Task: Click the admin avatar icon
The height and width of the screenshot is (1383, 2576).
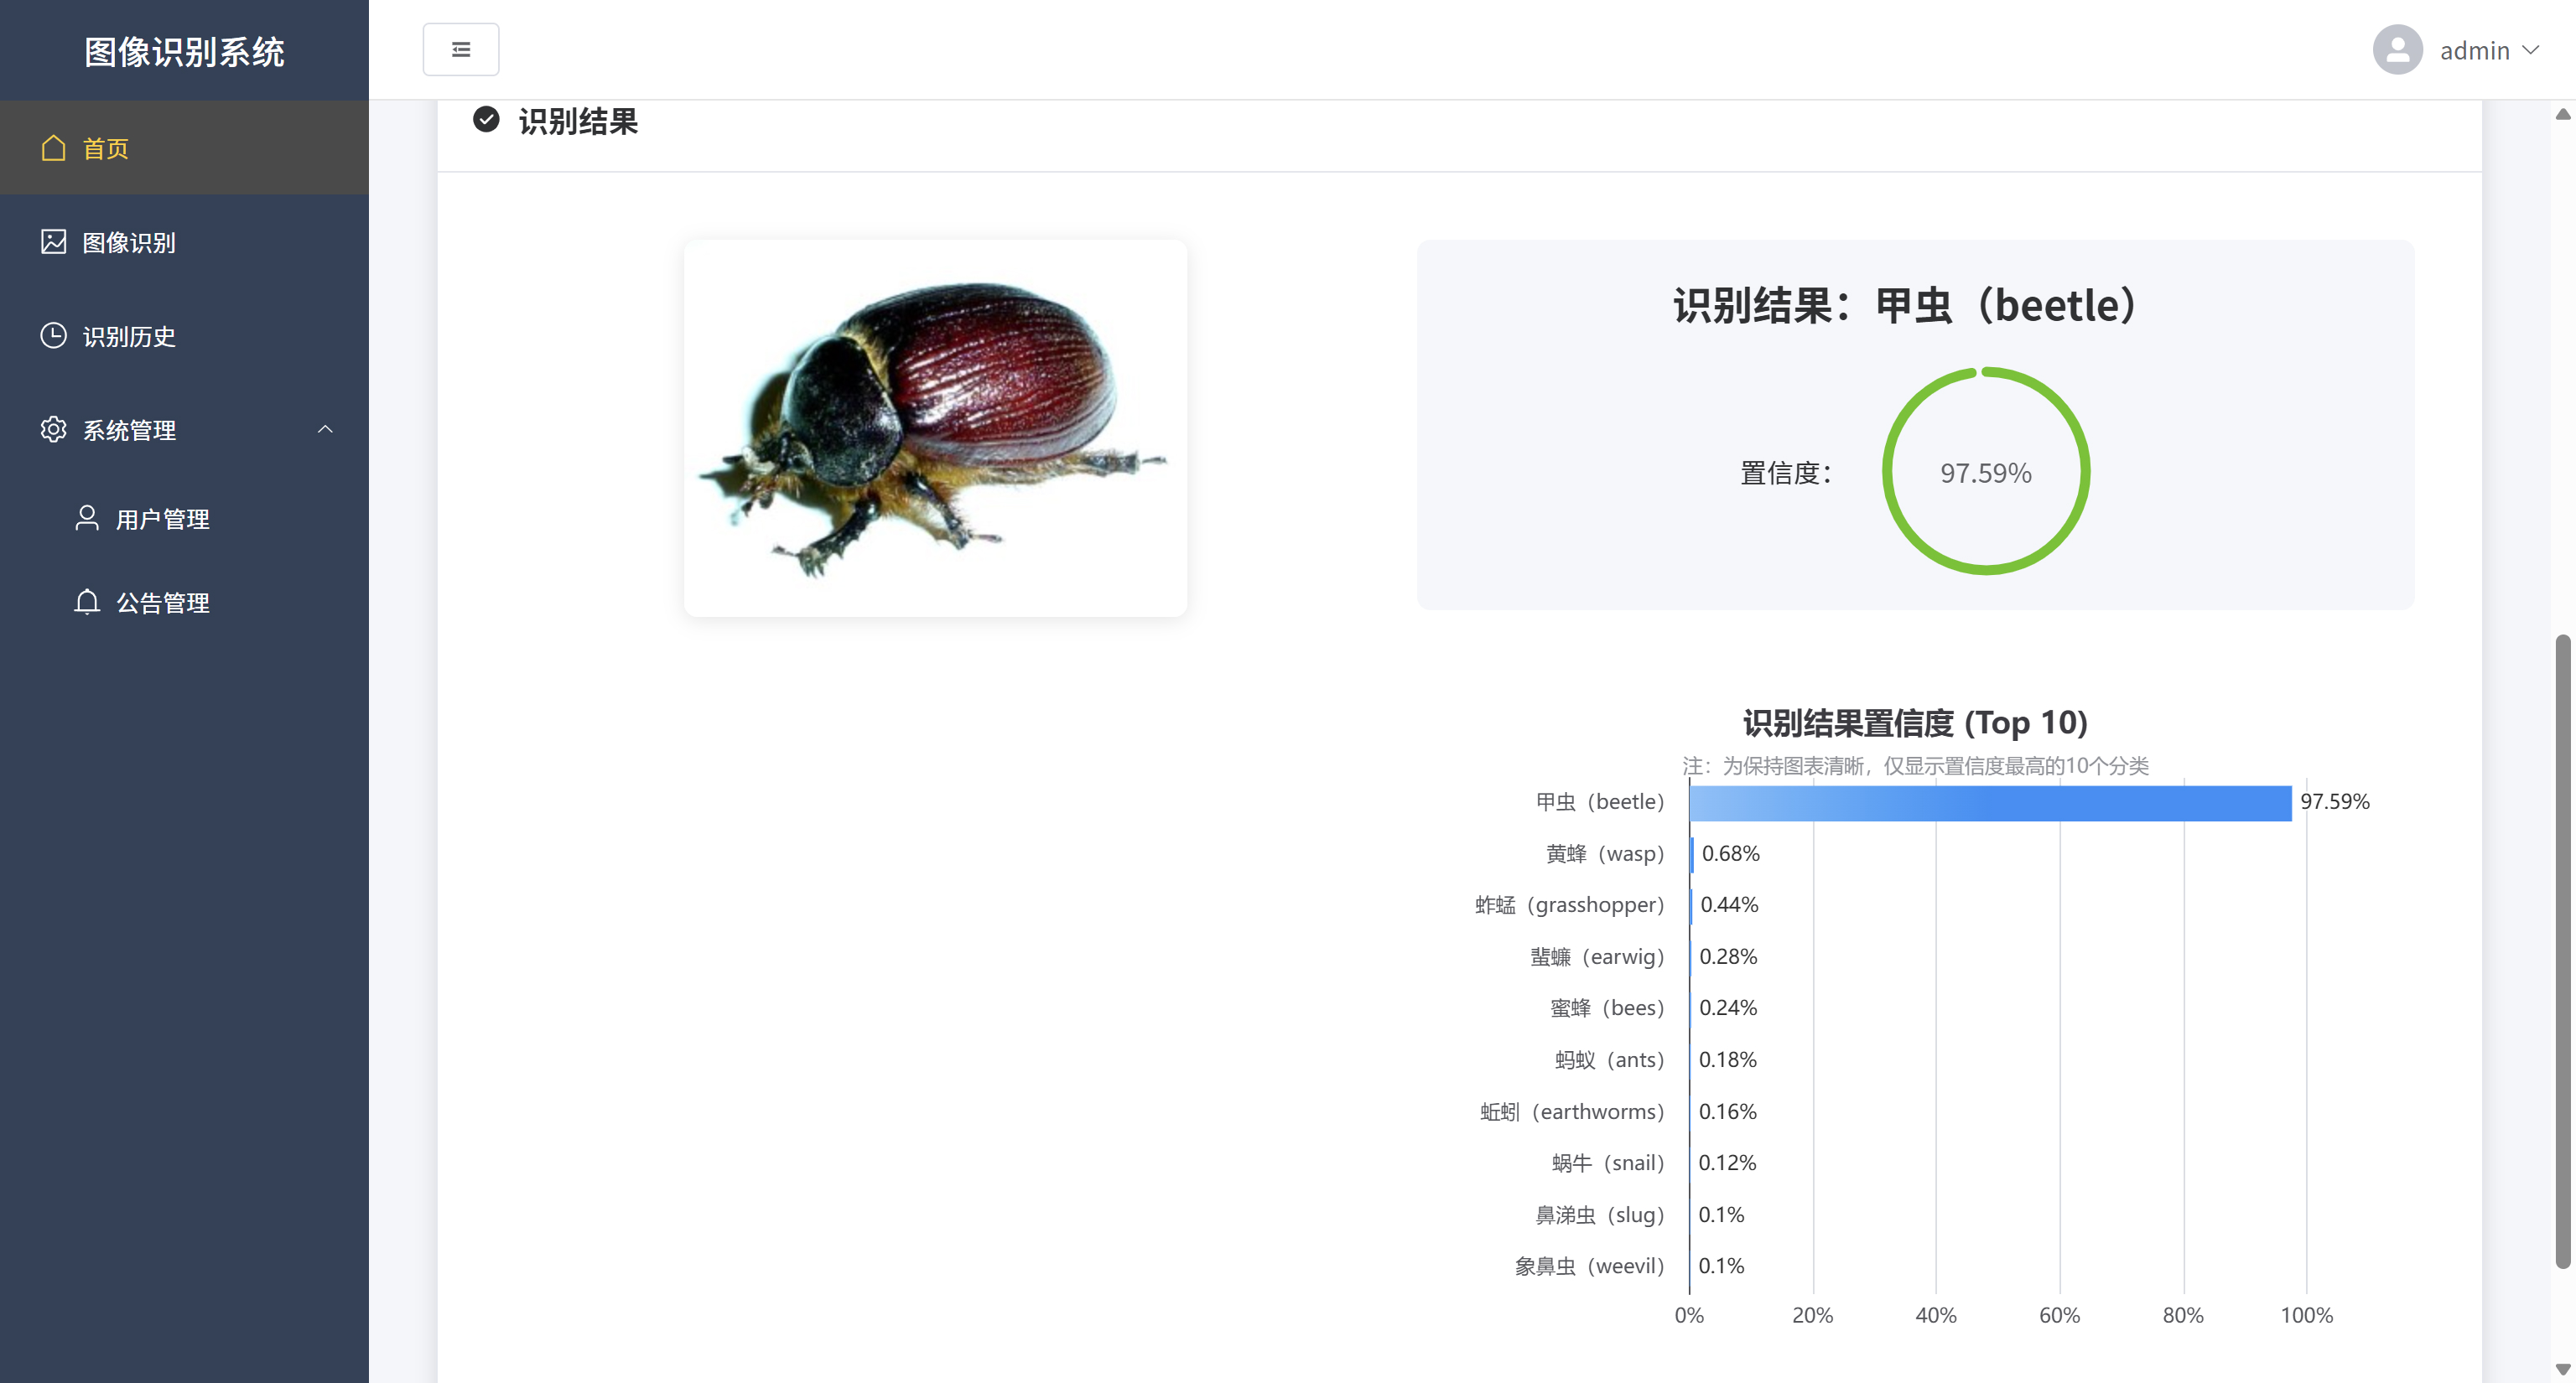Action: 2397,50
